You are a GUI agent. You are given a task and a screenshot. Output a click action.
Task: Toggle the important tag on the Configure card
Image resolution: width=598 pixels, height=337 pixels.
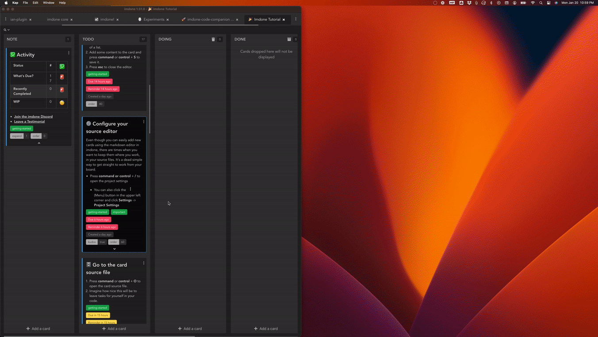pos(119,212)
